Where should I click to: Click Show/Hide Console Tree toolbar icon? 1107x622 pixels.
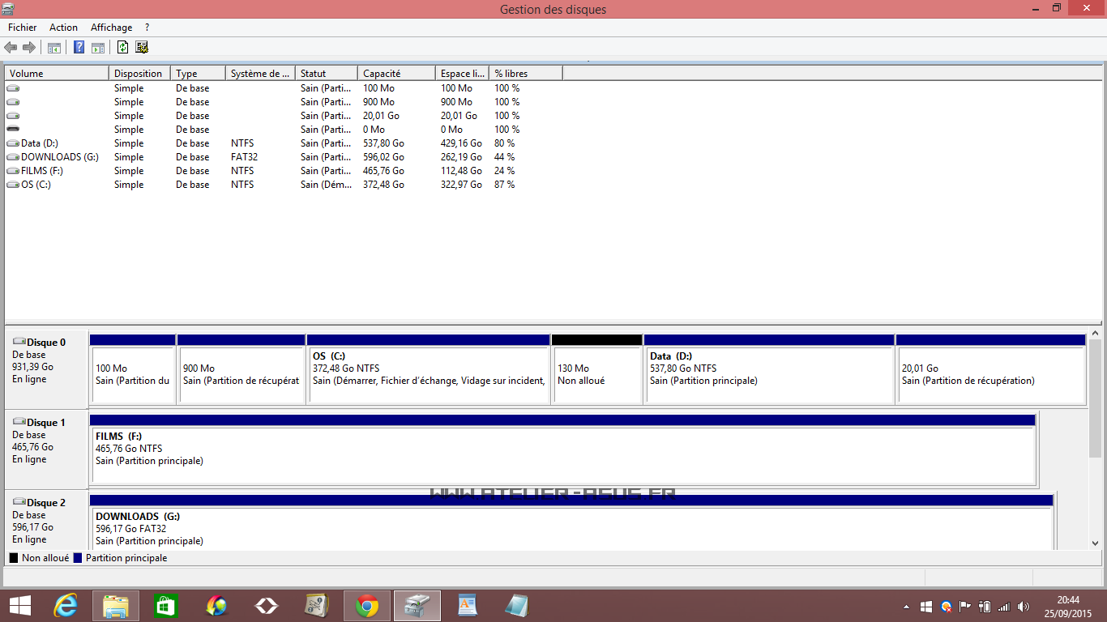pos(54,48)
